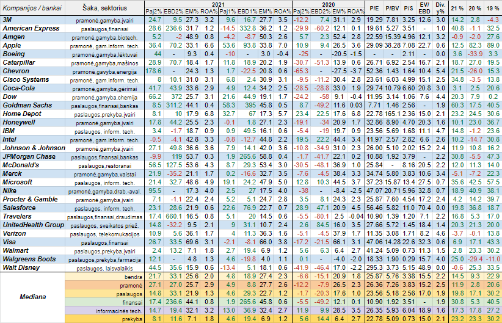The height and width of the screenshot is (323, 502).
Task: Select the P/S column header
Action: pyautogui.click(x=409, y=8)
